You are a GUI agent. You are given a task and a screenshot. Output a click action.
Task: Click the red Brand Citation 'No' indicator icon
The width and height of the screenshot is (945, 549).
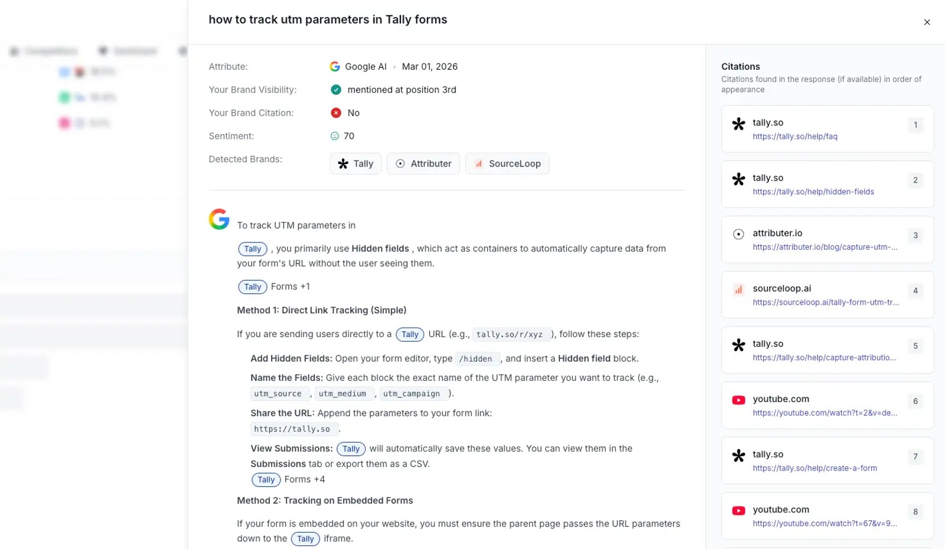(x=336, y=112)
